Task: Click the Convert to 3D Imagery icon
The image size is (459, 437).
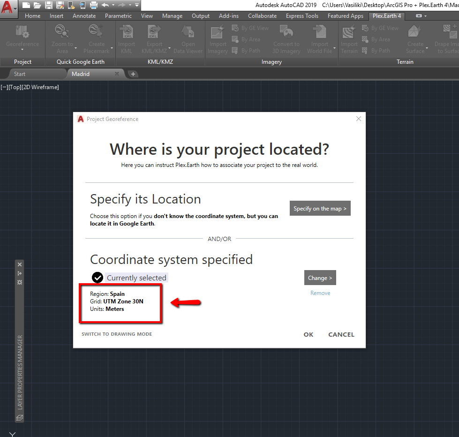Action: point(286,31)
